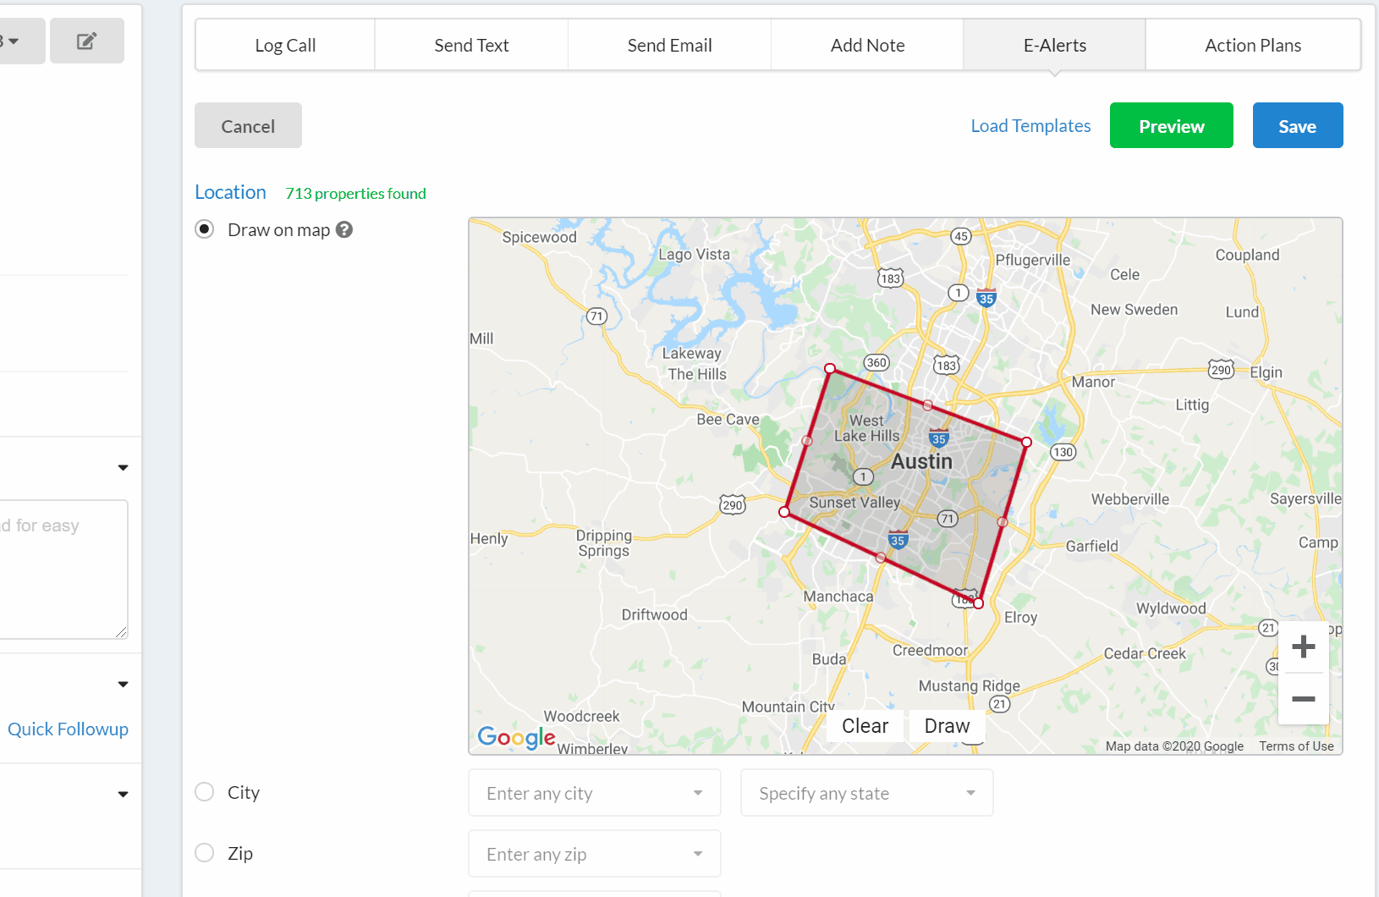Click the polygon vertex near Elroy
This screenshot has width=1379, height=897.
[x=978, y=603]
